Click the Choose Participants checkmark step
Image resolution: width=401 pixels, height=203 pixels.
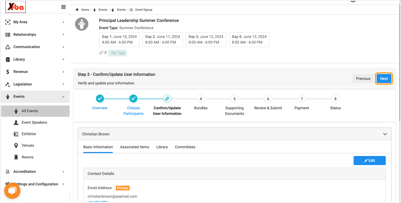[x=133, y=99]
